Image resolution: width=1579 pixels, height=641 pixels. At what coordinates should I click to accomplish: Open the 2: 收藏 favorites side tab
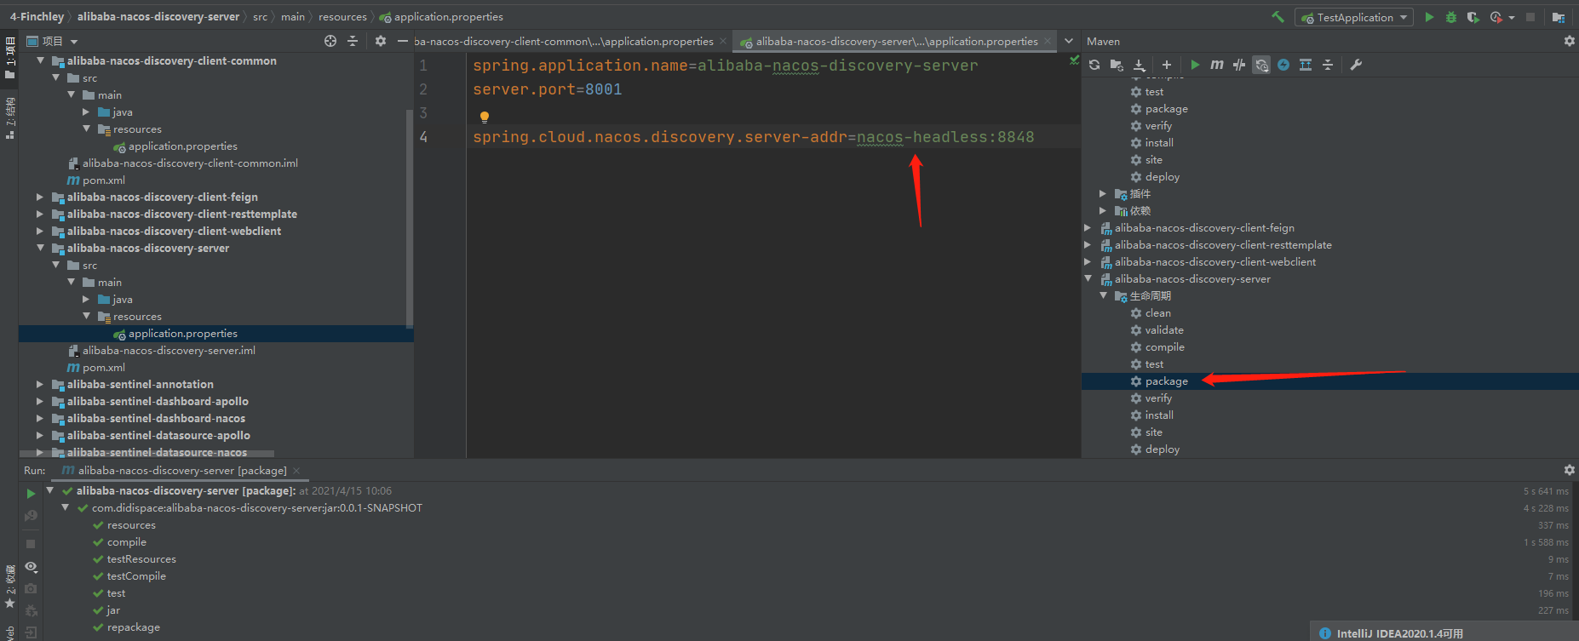click(9, 587)
